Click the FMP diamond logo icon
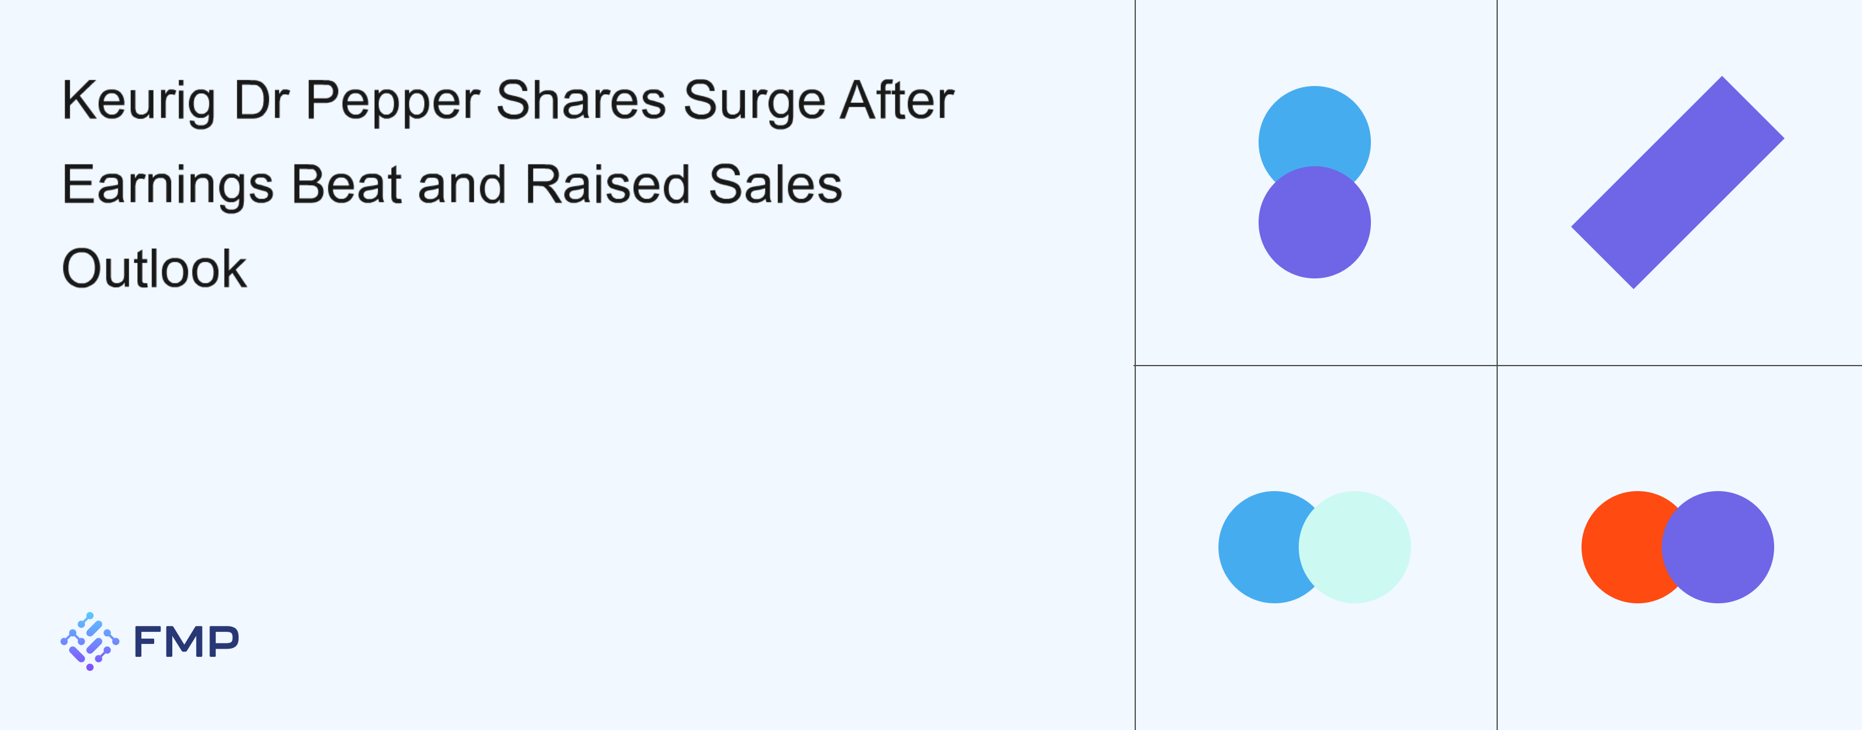The width and height of the screenshot is (1862, 730). 90,641
